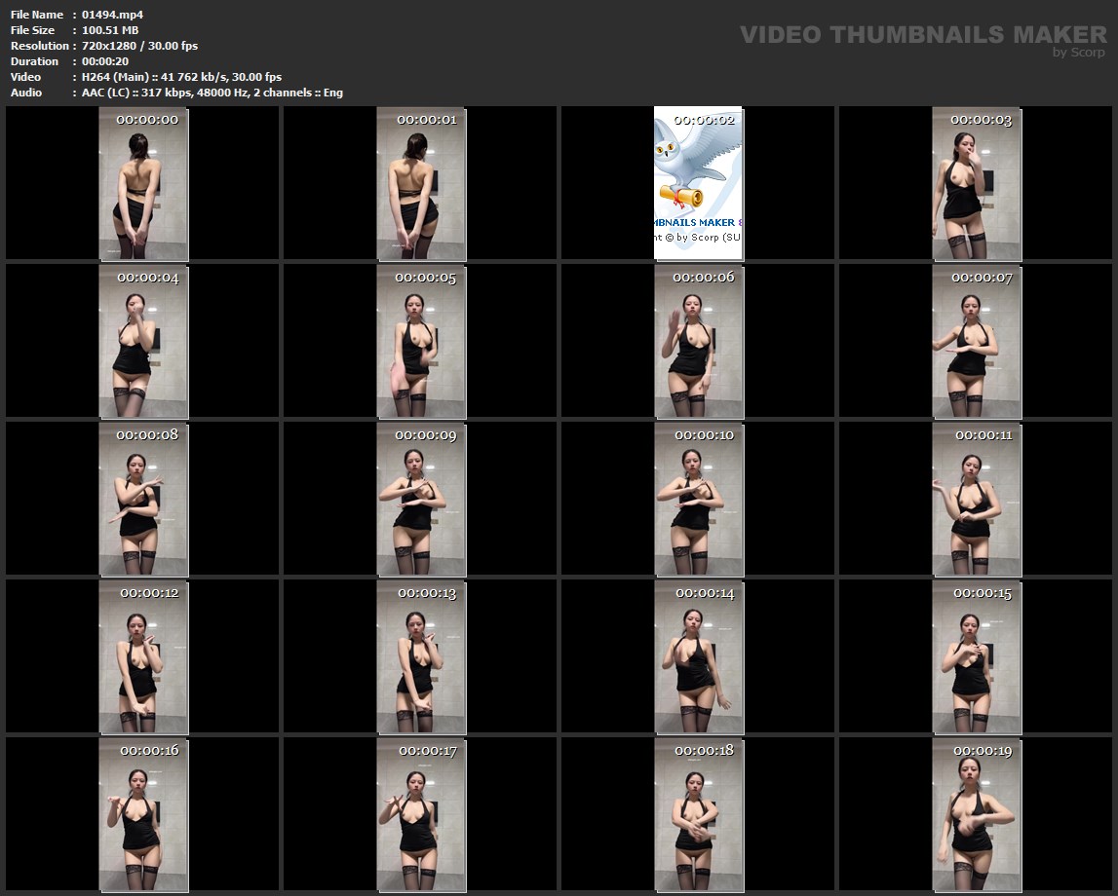This screenshot has height=896, width=1118.
Task: Click the file name 01494.mp4
Action: click(112, 15)
